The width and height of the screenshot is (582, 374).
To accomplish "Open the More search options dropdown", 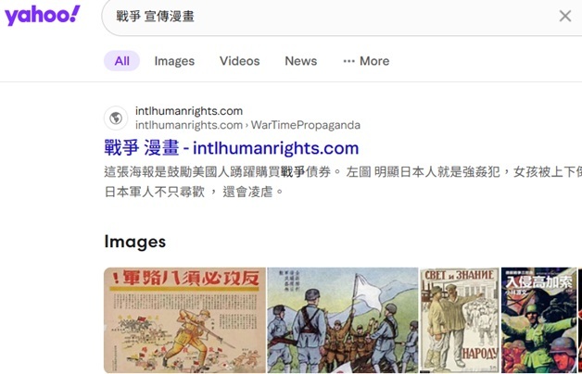I will [366, 61].
